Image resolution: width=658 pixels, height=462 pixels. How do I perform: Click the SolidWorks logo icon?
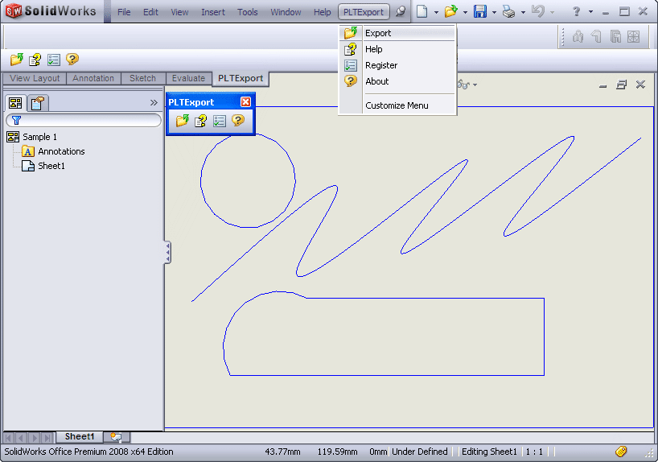pyautogui.click(x=14, y=11)
